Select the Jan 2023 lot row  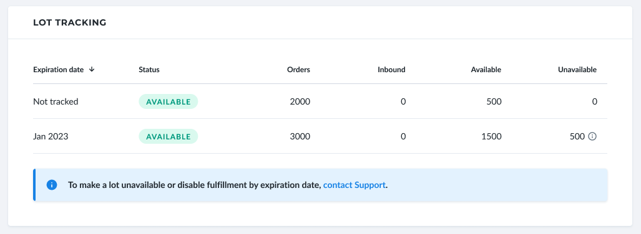click(x=320, y=136)
